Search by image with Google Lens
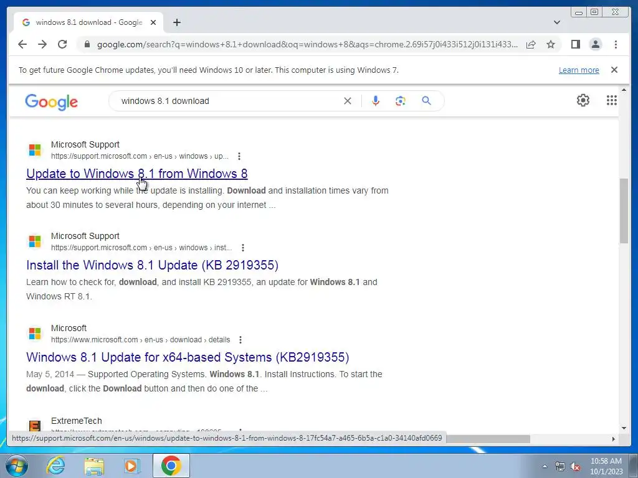 coord(401,101)
